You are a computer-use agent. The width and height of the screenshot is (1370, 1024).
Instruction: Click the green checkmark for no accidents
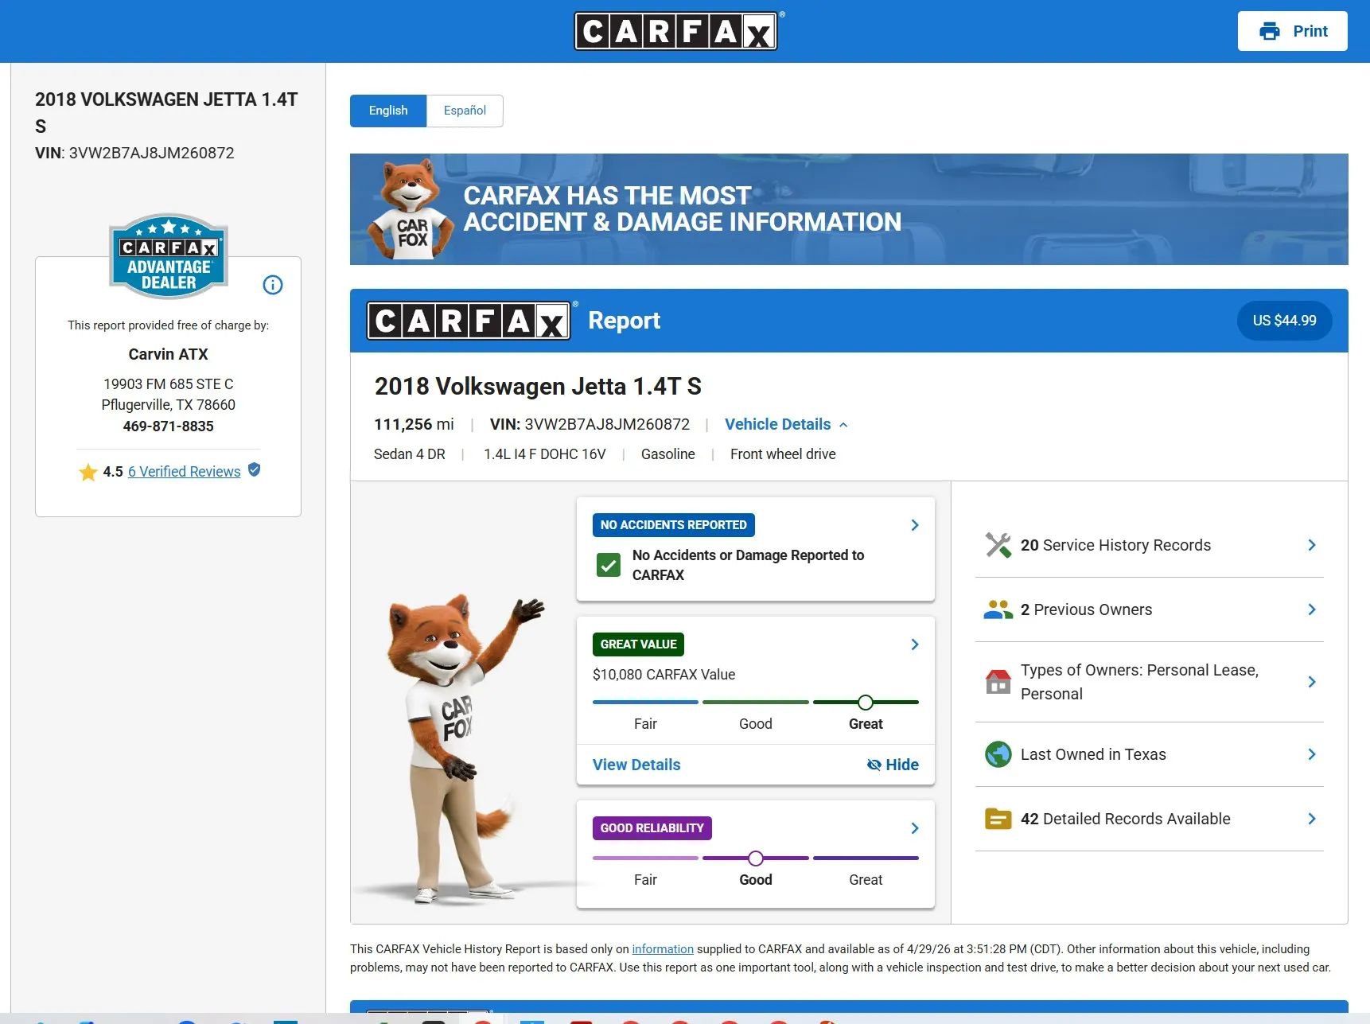pyautogui.click(x=609, y=565)
